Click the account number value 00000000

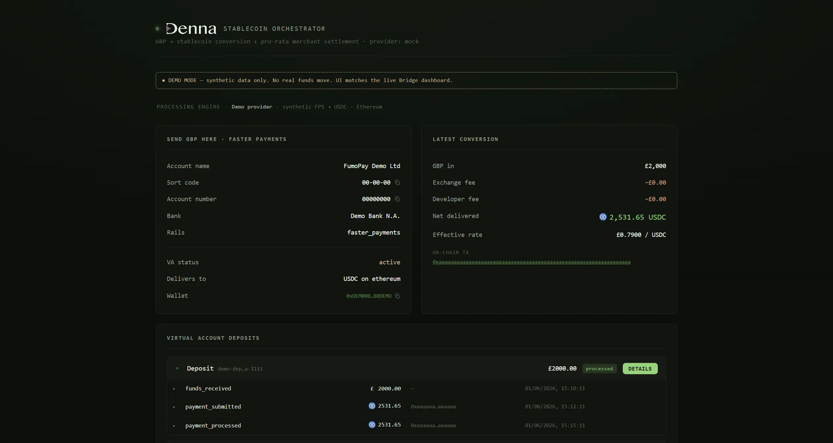click(x=376, y=199)
